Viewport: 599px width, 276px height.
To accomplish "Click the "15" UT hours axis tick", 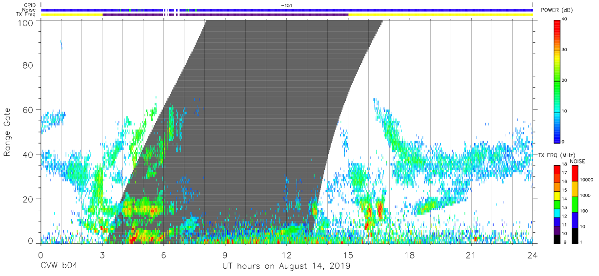I will tap(348, 255).
